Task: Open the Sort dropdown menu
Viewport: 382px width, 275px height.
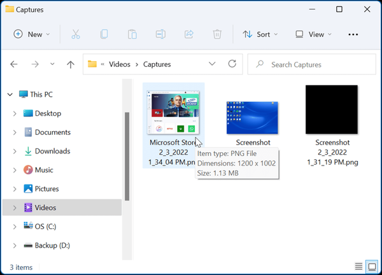Action: tap(260, 34)
